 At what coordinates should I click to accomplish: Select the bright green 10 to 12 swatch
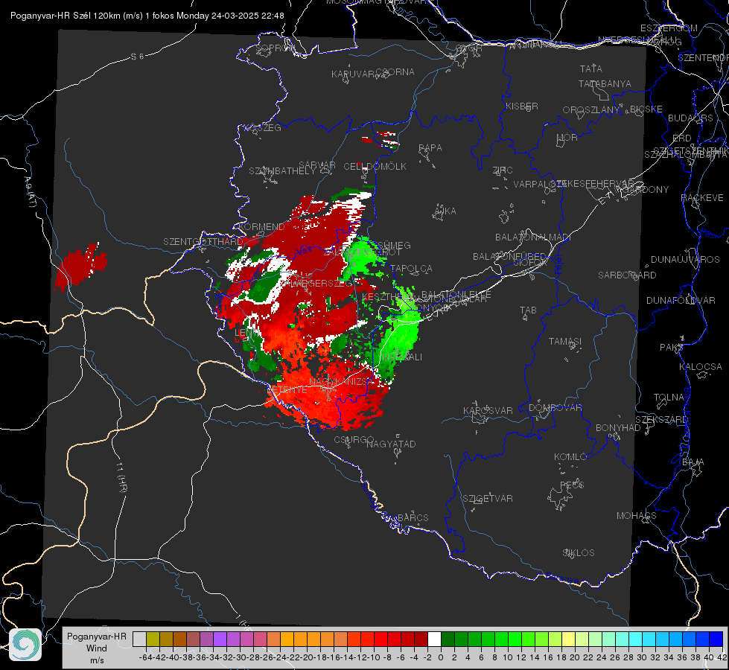(515, 639)
